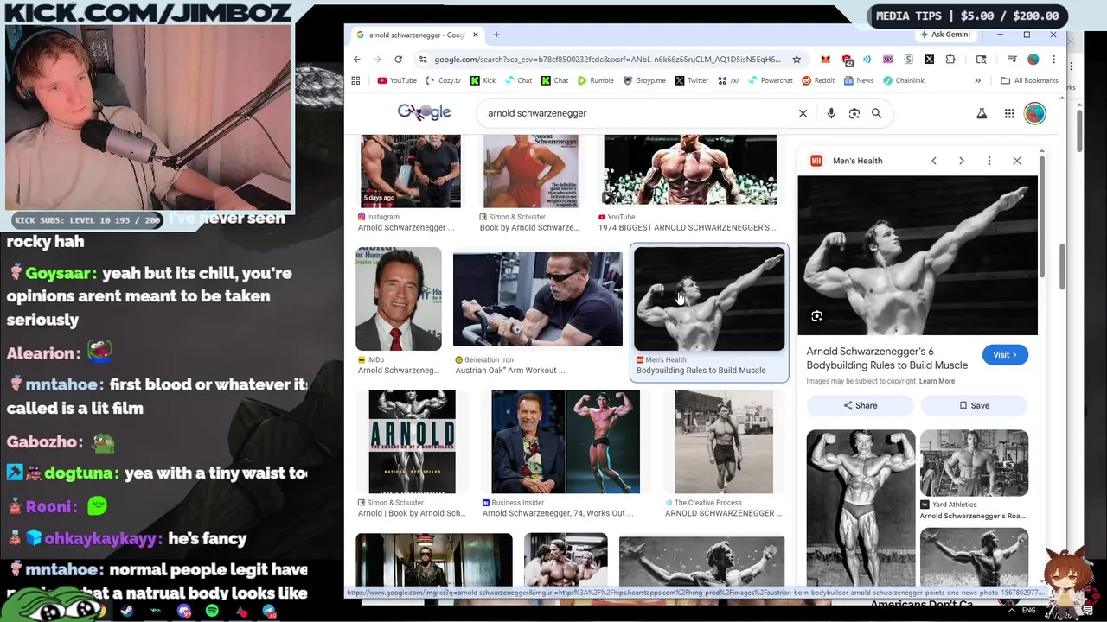
Task: Open the IMDb Arnold portrait thumbnail
Action: point(399,299)
